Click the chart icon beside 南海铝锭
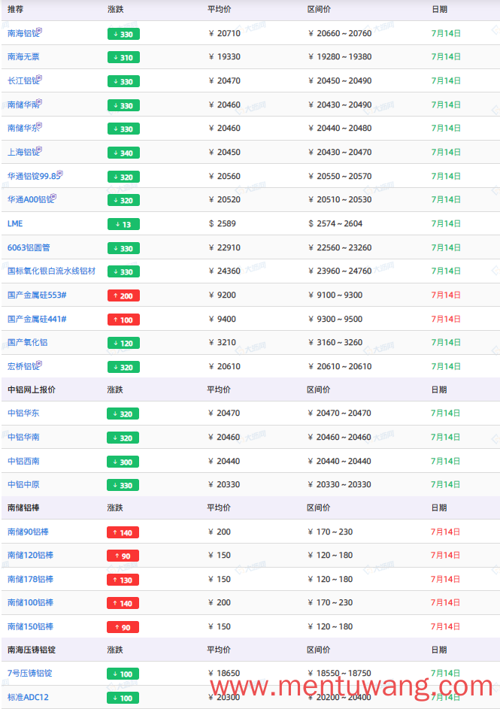The image size is (500, 709). (x=39, y=30)
